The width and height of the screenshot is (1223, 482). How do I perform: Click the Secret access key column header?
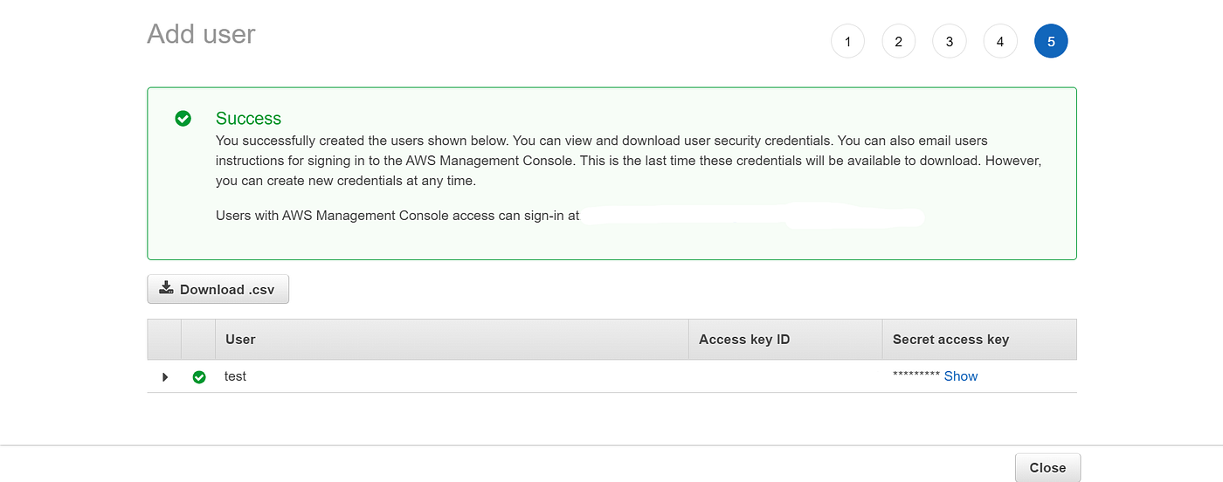(x=950, y=339)
